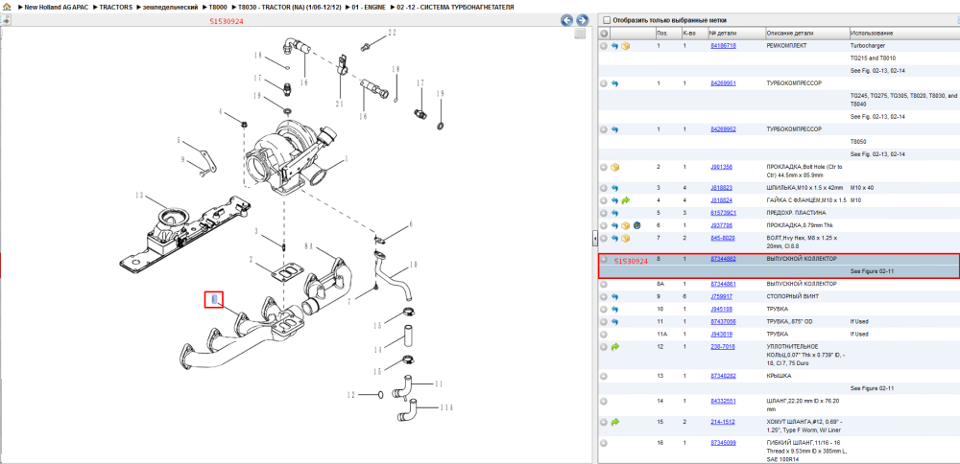This screenshot has height=464, width=960.
Task: Select 'РЕМКОМПЛЕКТ' description text
Action: pos(787,46)
